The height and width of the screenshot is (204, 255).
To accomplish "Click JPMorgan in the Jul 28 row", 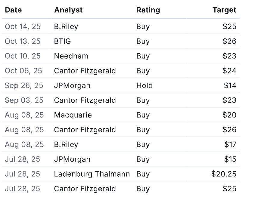I will coord(72,159).
